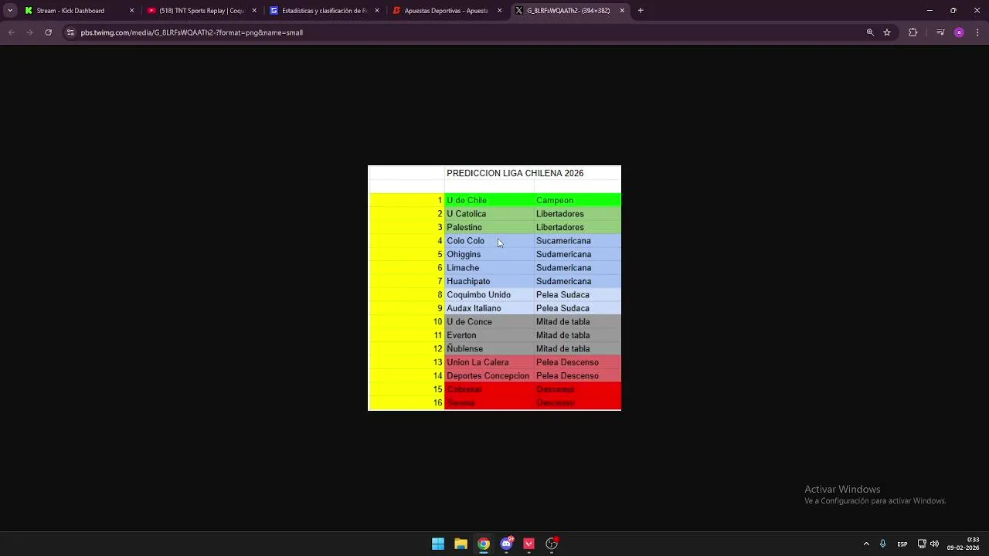Go back to the previous page
The height and width of the screenshot is (556, 989).
coord(11,32)
